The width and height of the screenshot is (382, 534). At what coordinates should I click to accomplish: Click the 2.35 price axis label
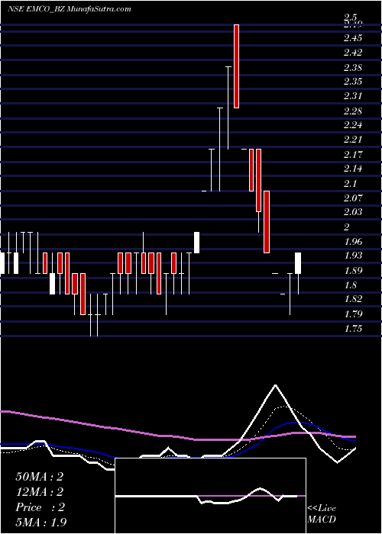(353, 82)
